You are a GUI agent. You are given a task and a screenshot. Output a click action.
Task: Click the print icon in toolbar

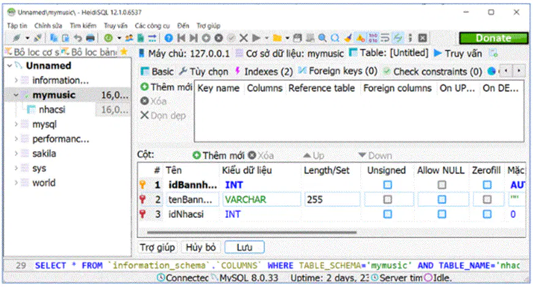click(x=90, y=38)
